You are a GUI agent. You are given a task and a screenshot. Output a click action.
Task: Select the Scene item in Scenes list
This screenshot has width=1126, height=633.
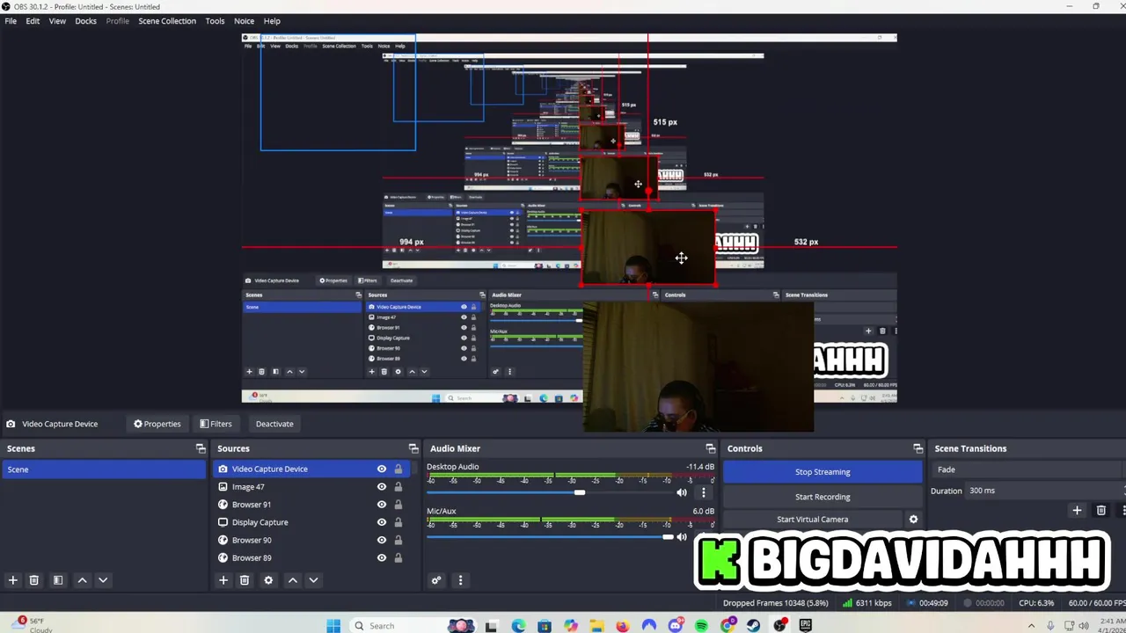point(104,469)
